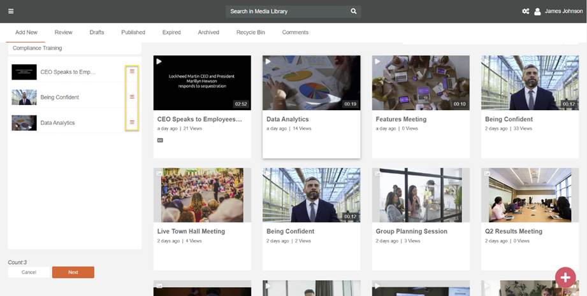
Task: Click the red plus add button
Action: tap(565, 278)
